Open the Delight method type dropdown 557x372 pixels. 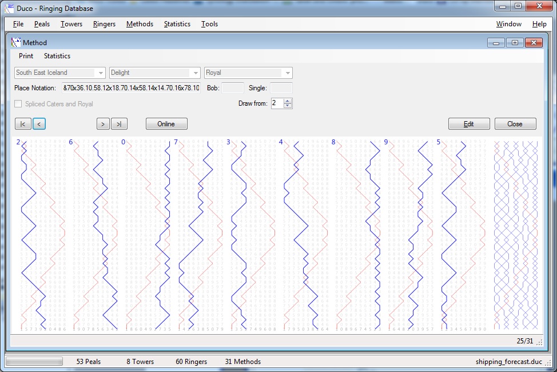click(196, 73)
